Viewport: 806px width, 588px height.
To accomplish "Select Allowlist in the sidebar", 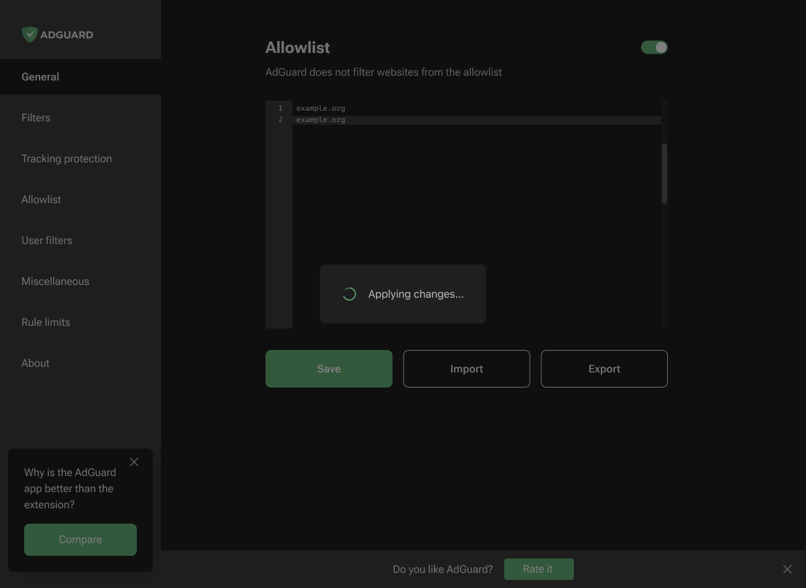I will pos(80,199).
